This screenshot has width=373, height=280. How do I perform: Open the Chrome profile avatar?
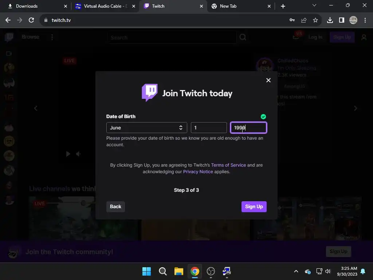click(x=353, y=20)
